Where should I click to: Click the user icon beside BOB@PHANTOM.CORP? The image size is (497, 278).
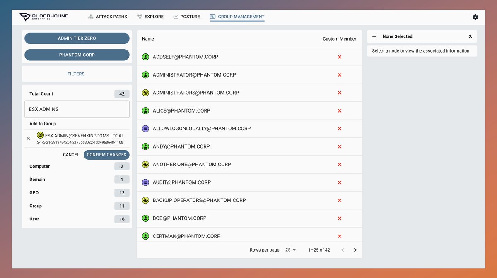tap(145, 218)
